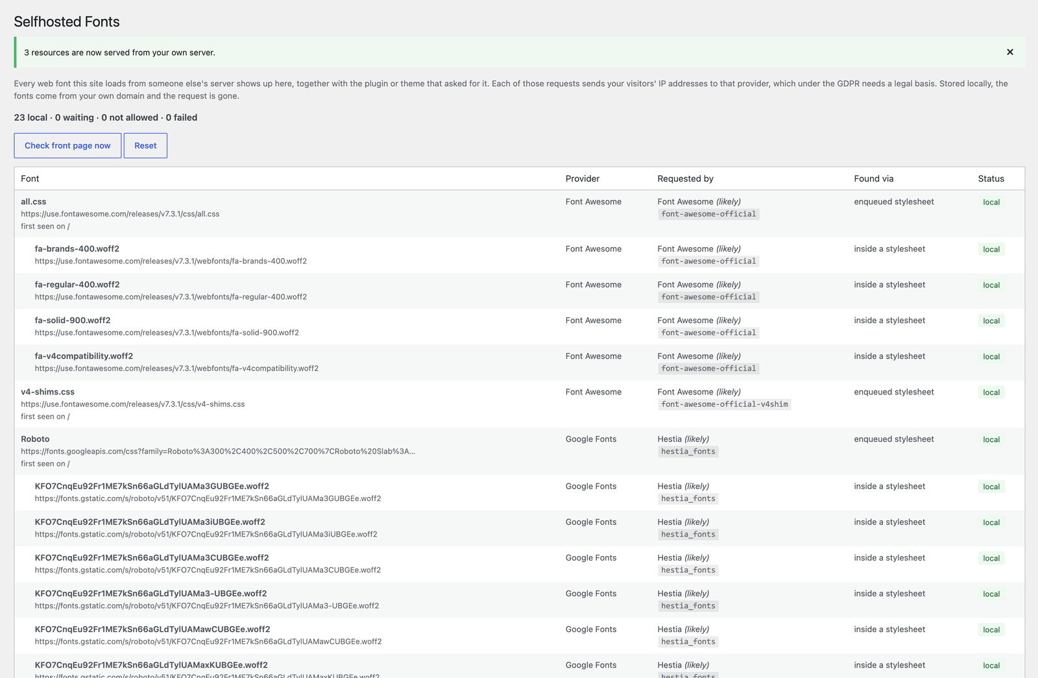The image size is (1038, 678).
Task: Select the Status column header
Action: [991, 178]
